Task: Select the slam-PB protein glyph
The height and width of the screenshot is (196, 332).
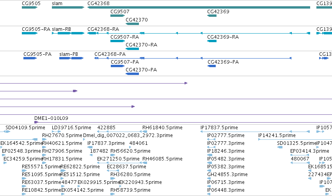Action: (71, 58)
